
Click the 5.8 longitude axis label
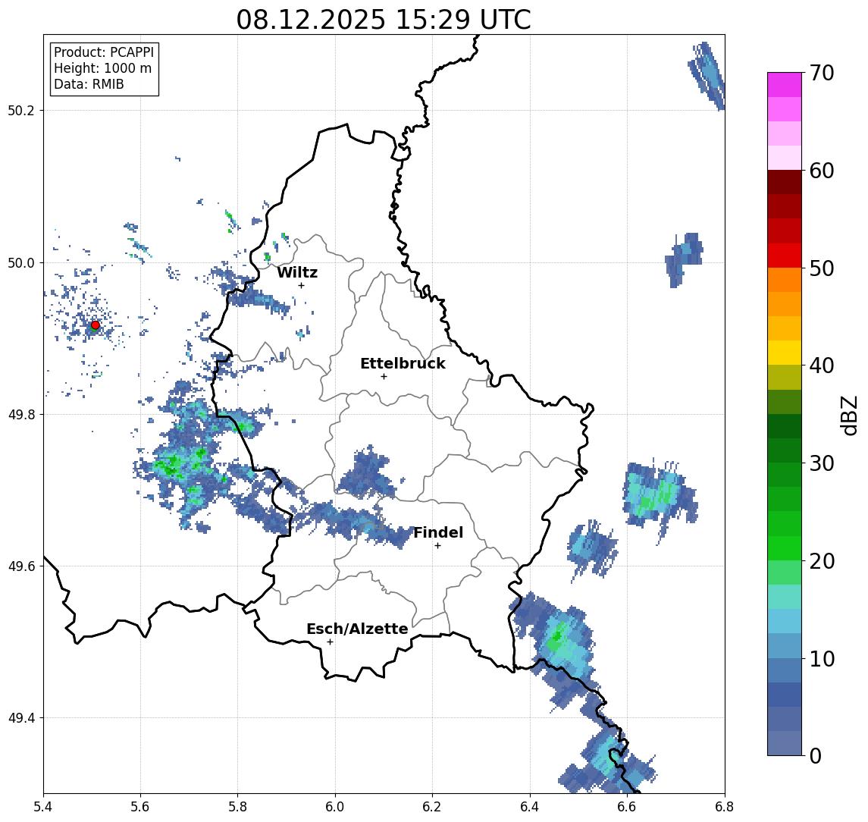pyautogui.click(x=237, y=807)
